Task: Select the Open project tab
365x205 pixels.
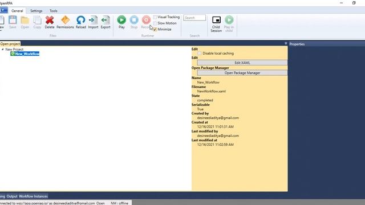Action: coord(10,44)
